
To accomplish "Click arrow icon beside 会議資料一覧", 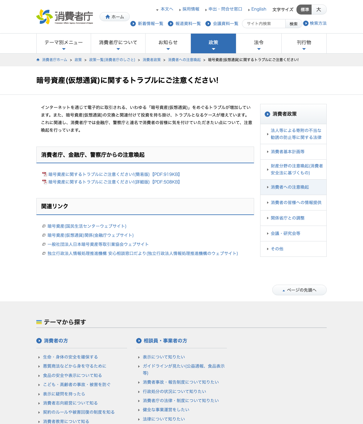I will (208, 24).
